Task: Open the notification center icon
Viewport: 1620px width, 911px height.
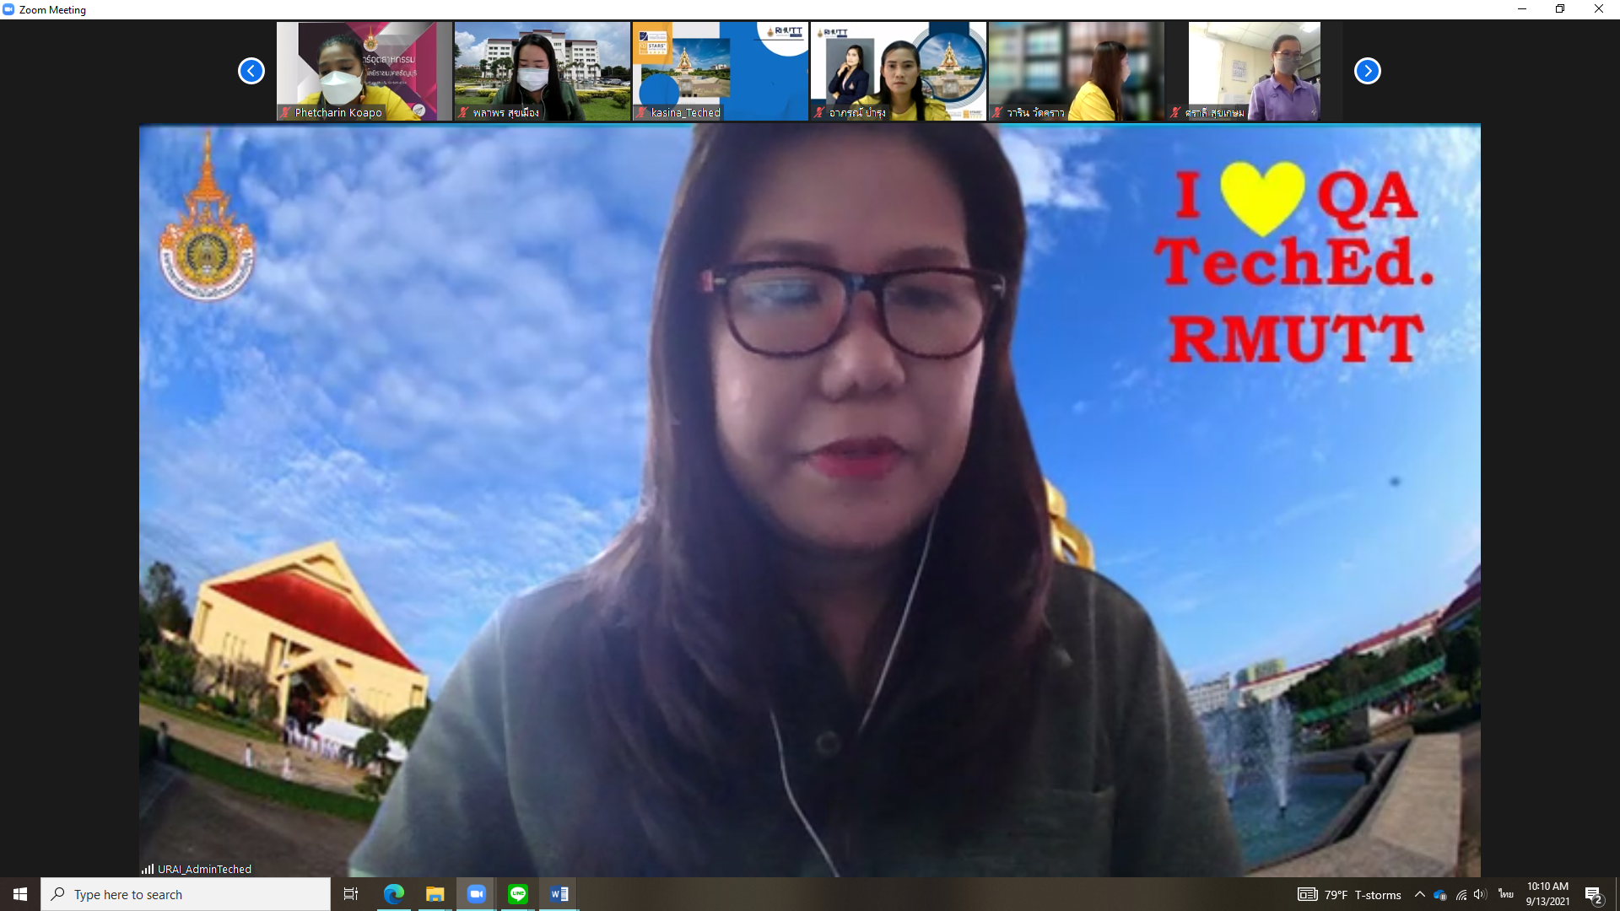Action: click(x=1594, y=895)
